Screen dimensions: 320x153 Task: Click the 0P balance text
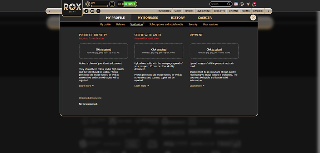tap(119, 4)
